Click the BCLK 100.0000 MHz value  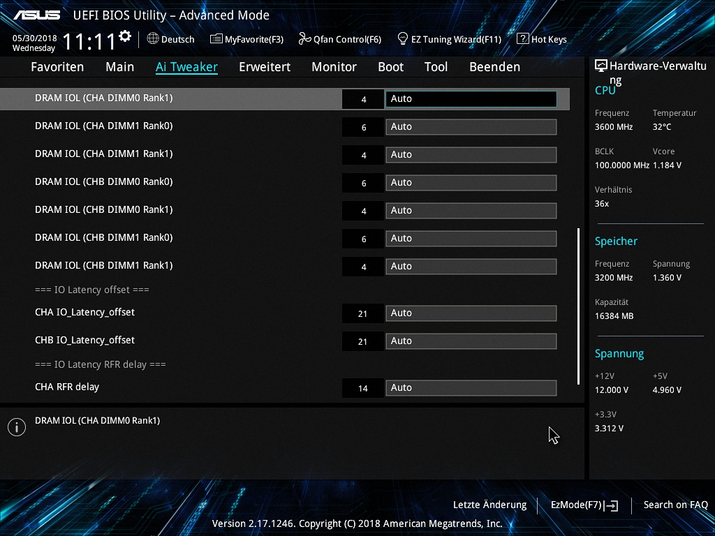(x=622, y=165)
